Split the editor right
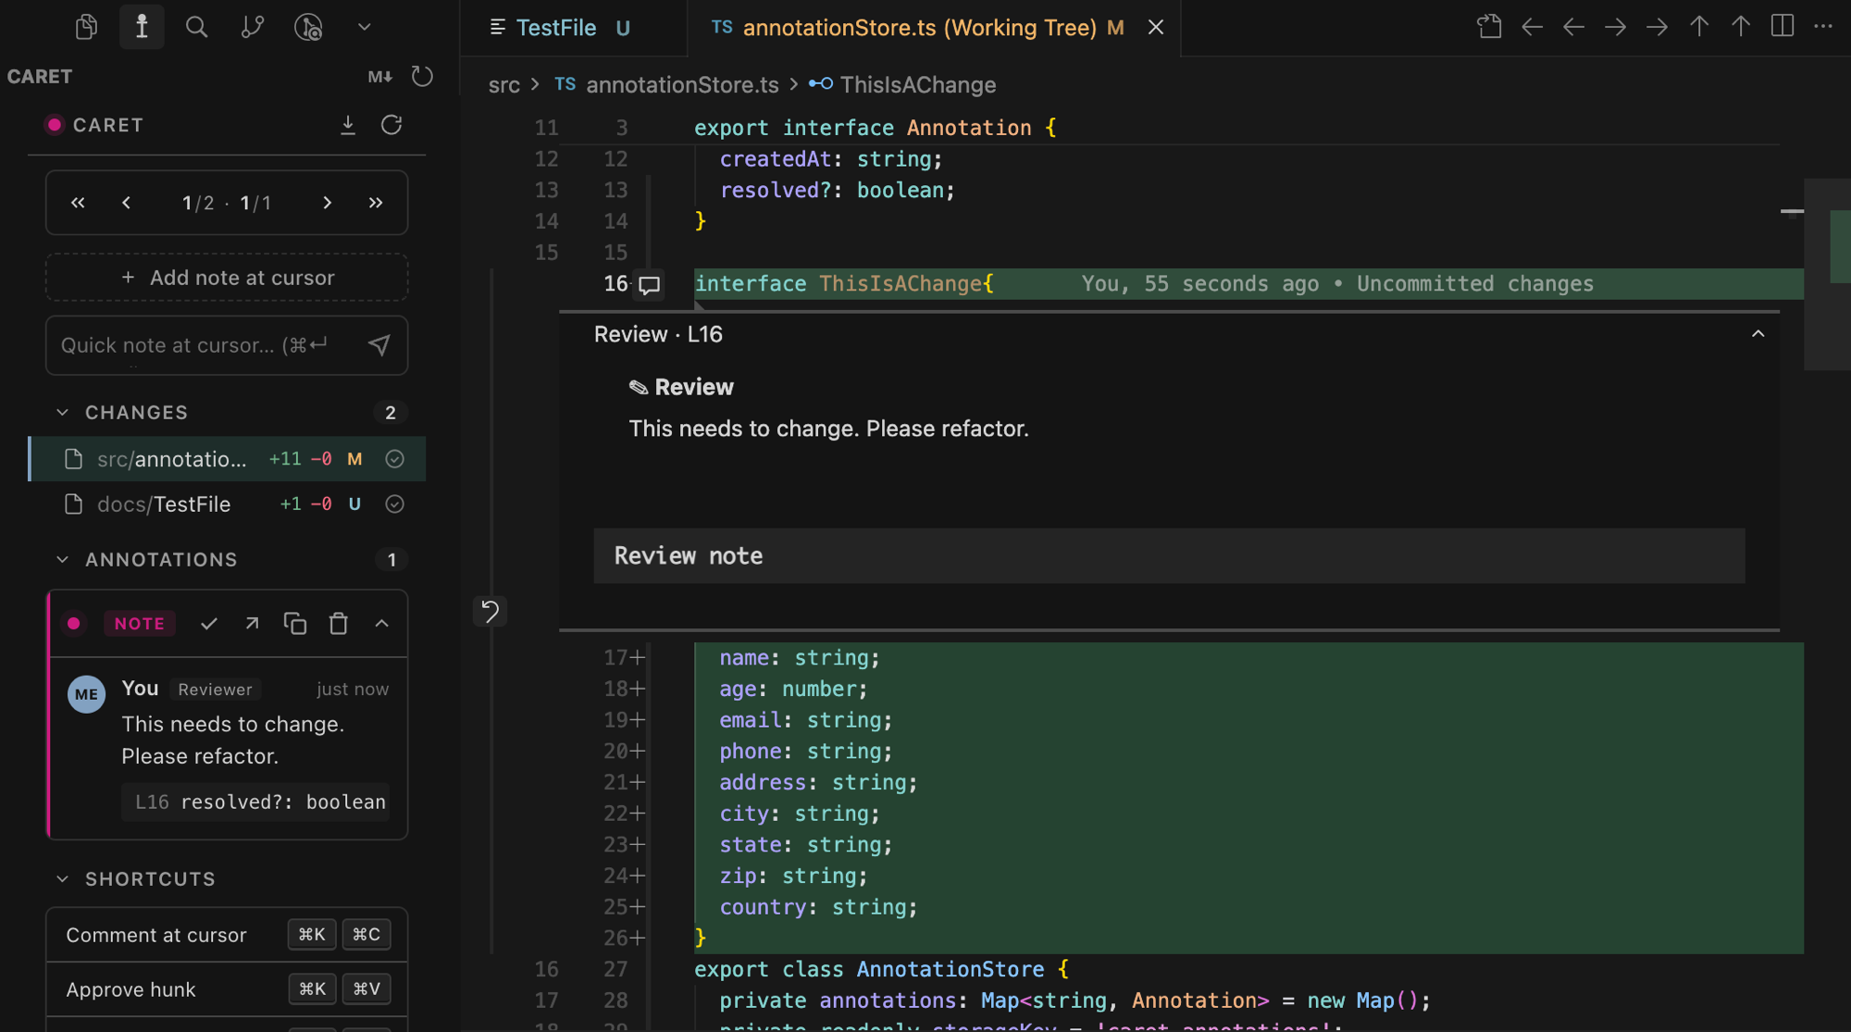The height and width of the screenshot is (1032, 1851). point(1783,26)
